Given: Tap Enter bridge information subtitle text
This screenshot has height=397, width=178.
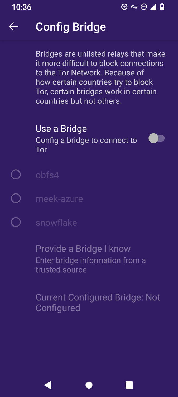Looking at the screenshot, I should [x=90, y=265].
